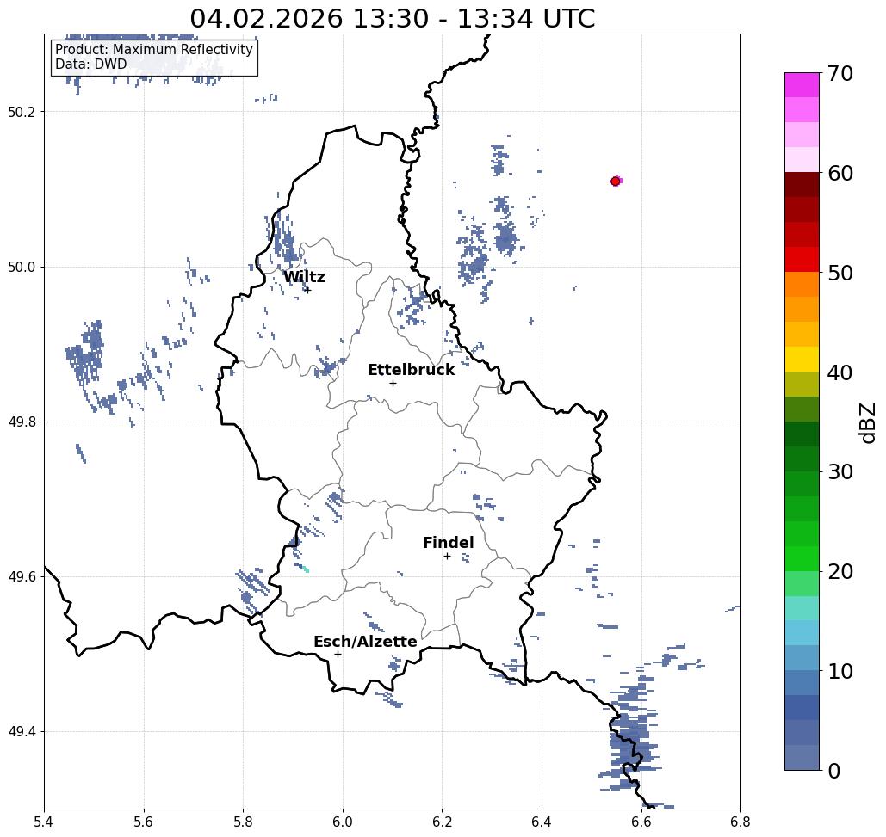Click the Wiltz city label
Screen dimensions: 886x837
pos(304,276)
